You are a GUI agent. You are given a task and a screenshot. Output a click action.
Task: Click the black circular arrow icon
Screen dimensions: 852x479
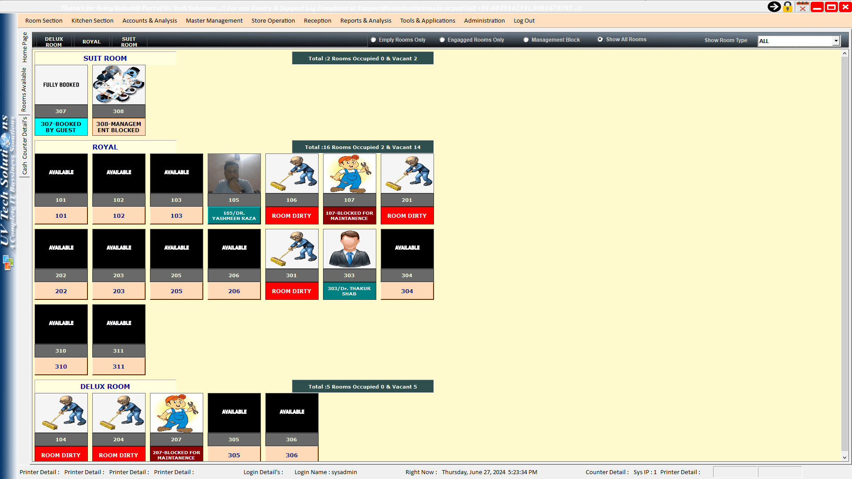tap(774, 7)
